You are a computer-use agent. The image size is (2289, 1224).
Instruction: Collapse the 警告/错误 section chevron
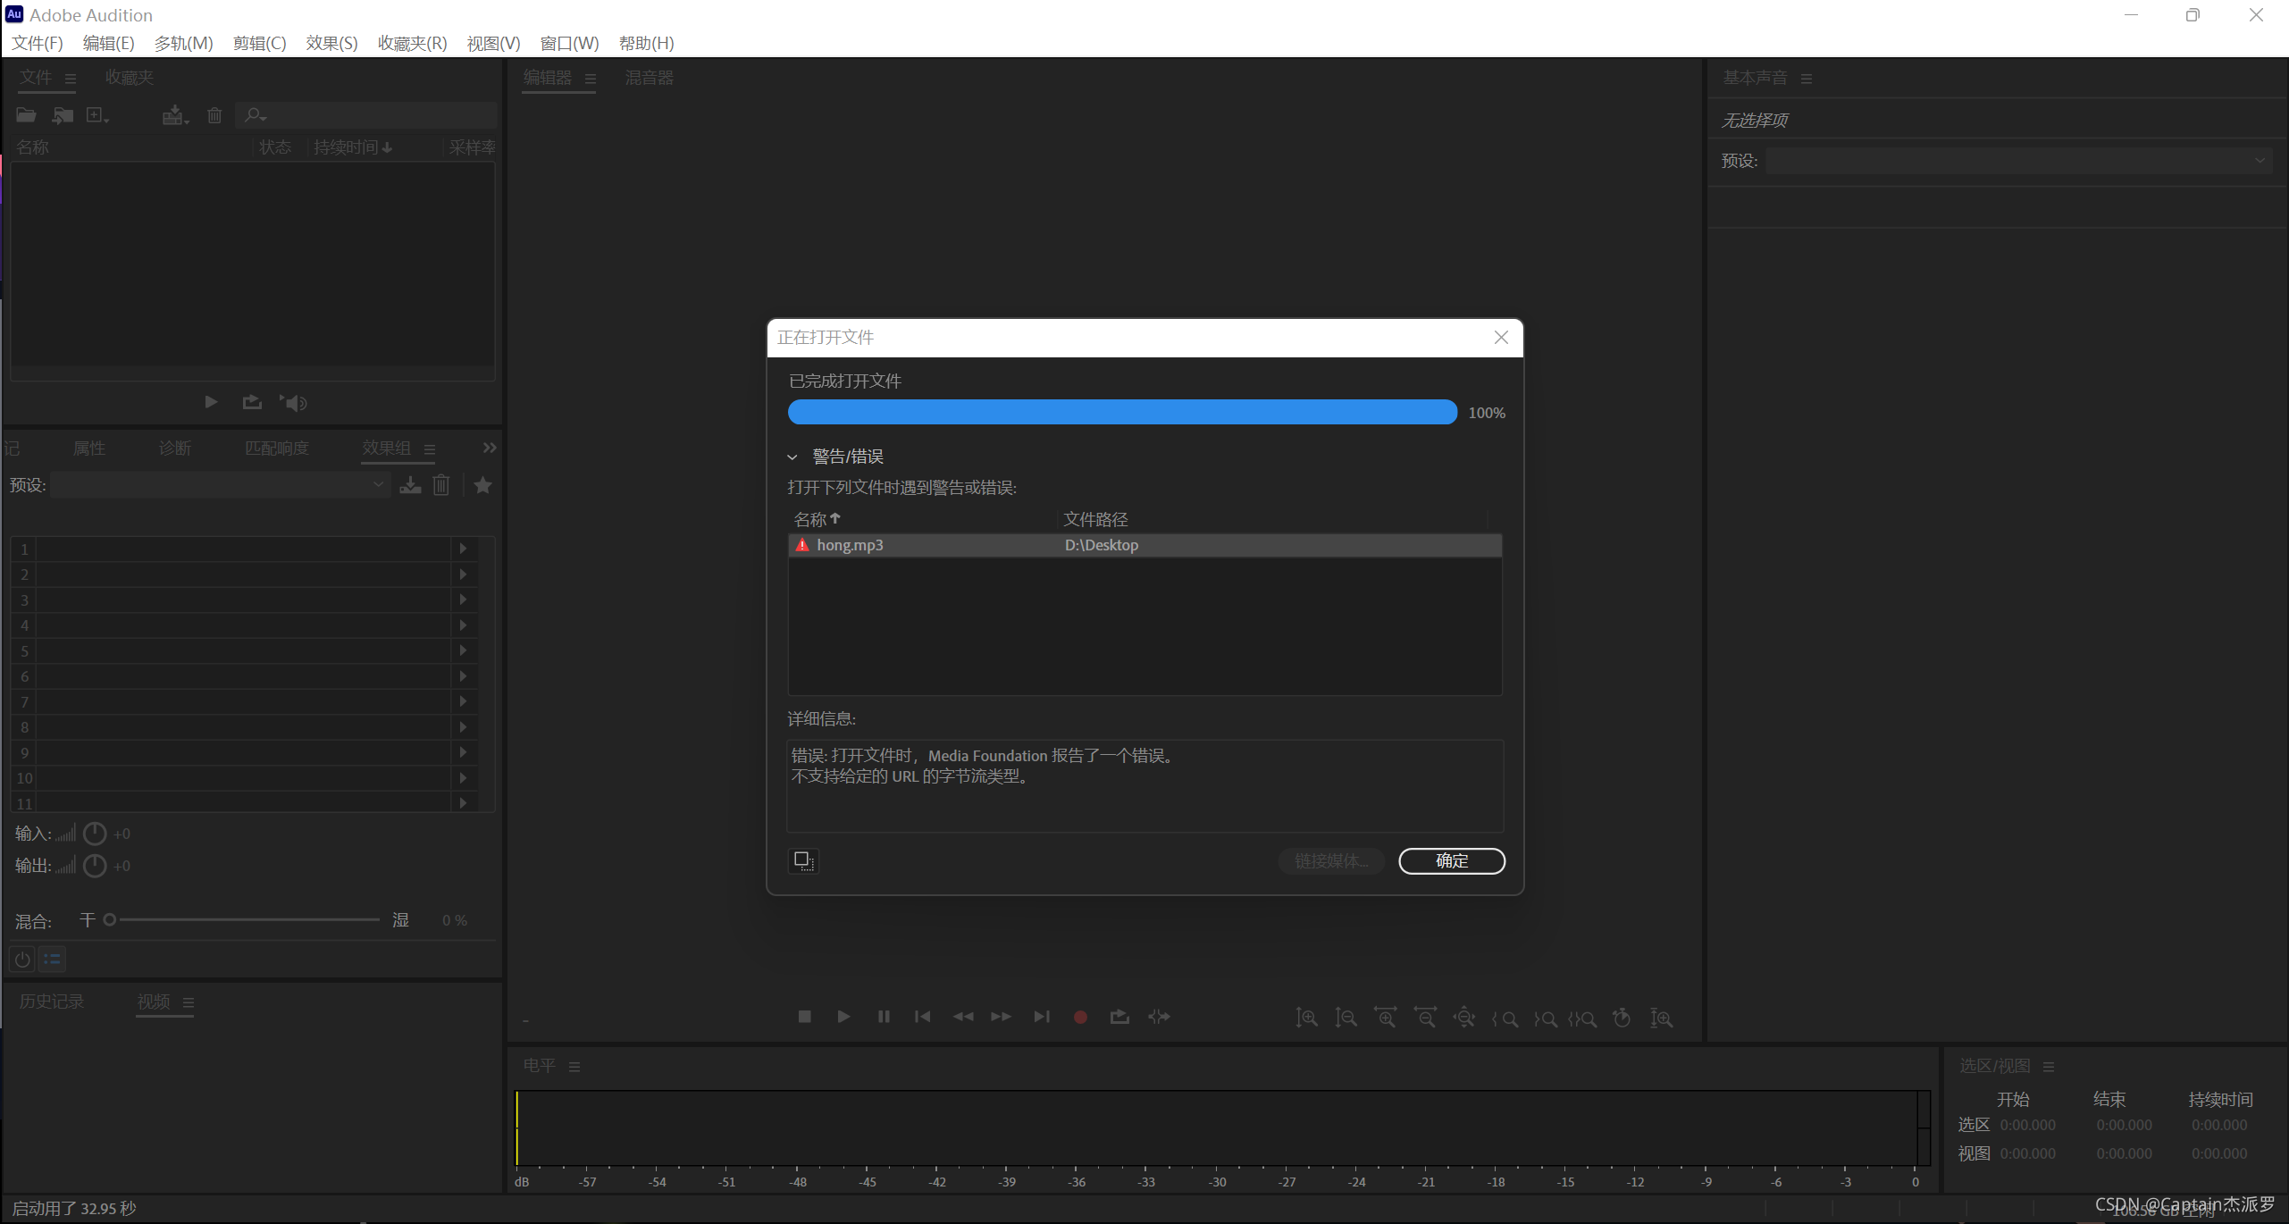792,457
